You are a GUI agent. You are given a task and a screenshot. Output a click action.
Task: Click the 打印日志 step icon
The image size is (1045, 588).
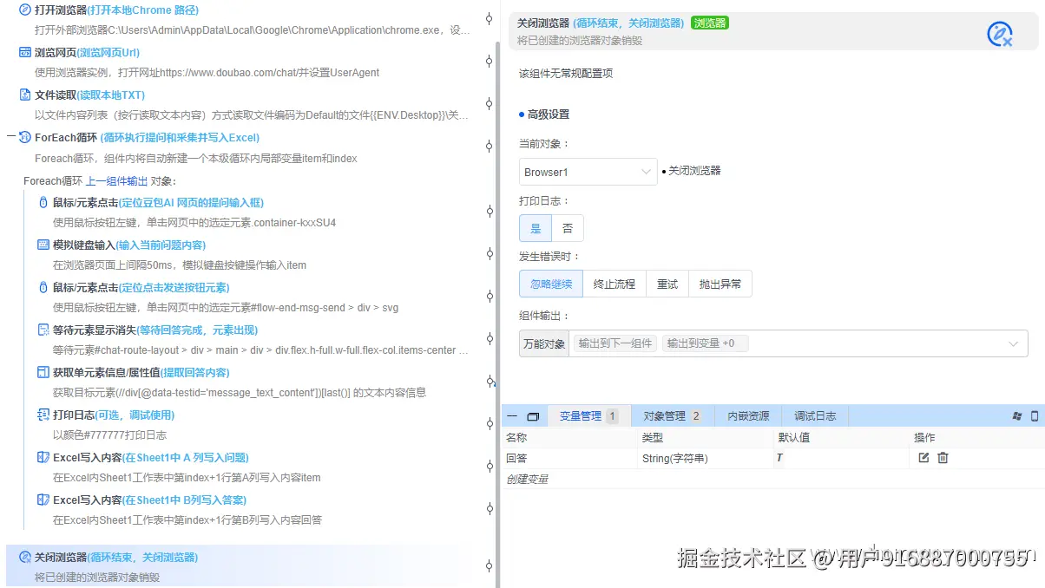click(x=43, y=415)
